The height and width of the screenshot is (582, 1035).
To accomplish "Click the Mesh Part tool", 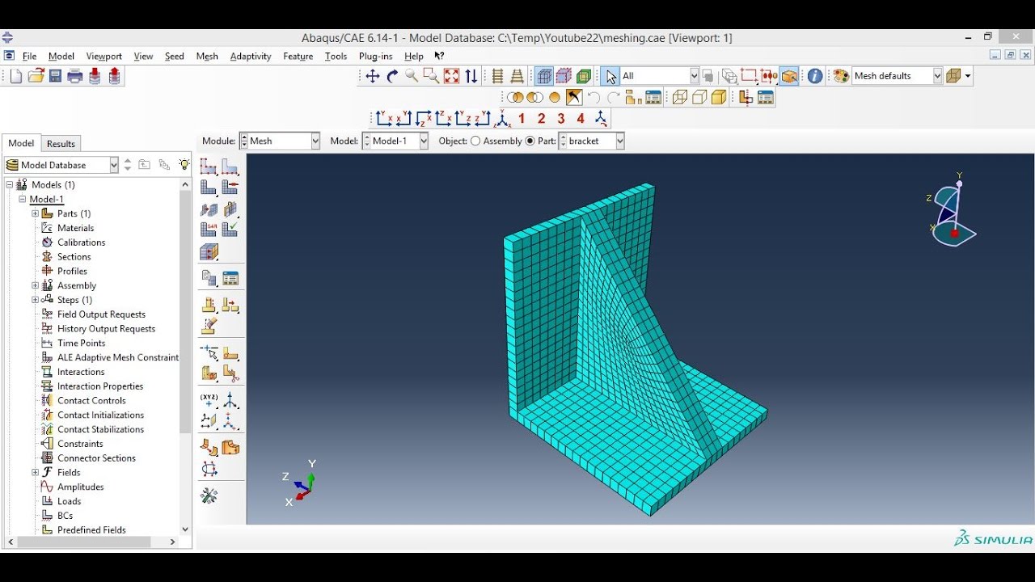I will click(x=209, y=188).
